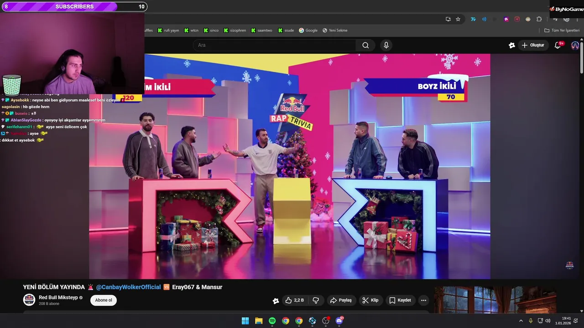
Task: Click the Klip scissors button
Action: [370, 300]
